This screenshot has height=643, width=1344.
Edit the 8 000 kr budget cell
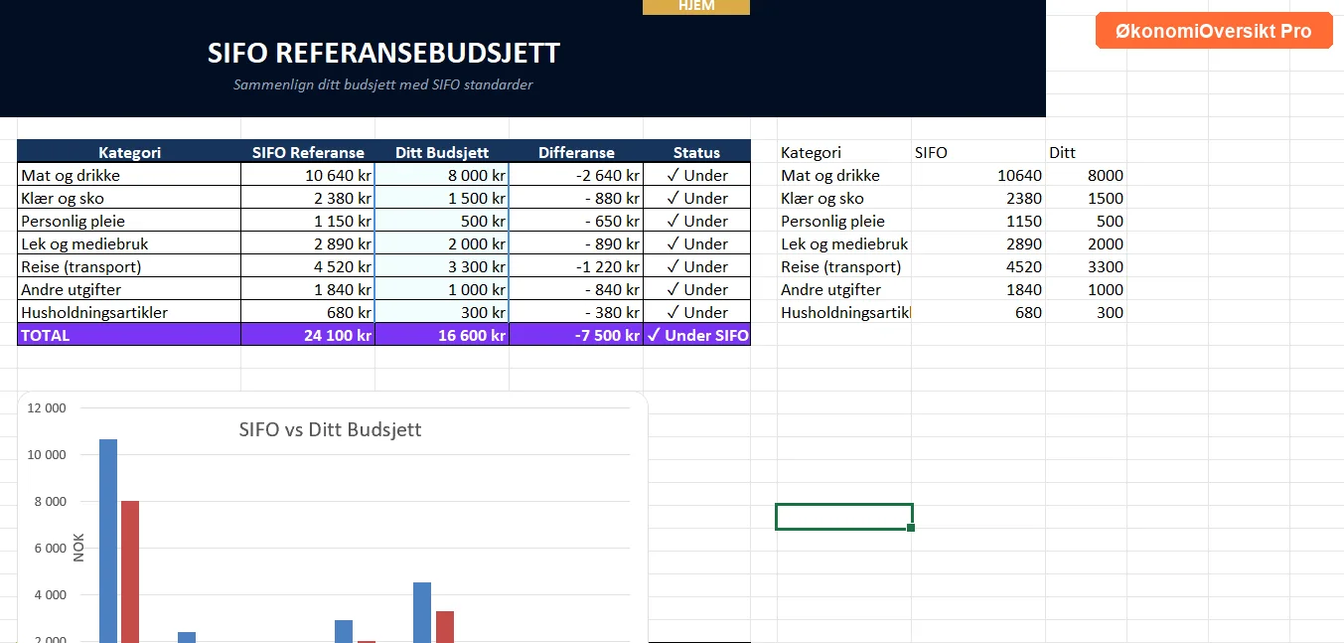[x=442, y=175]
